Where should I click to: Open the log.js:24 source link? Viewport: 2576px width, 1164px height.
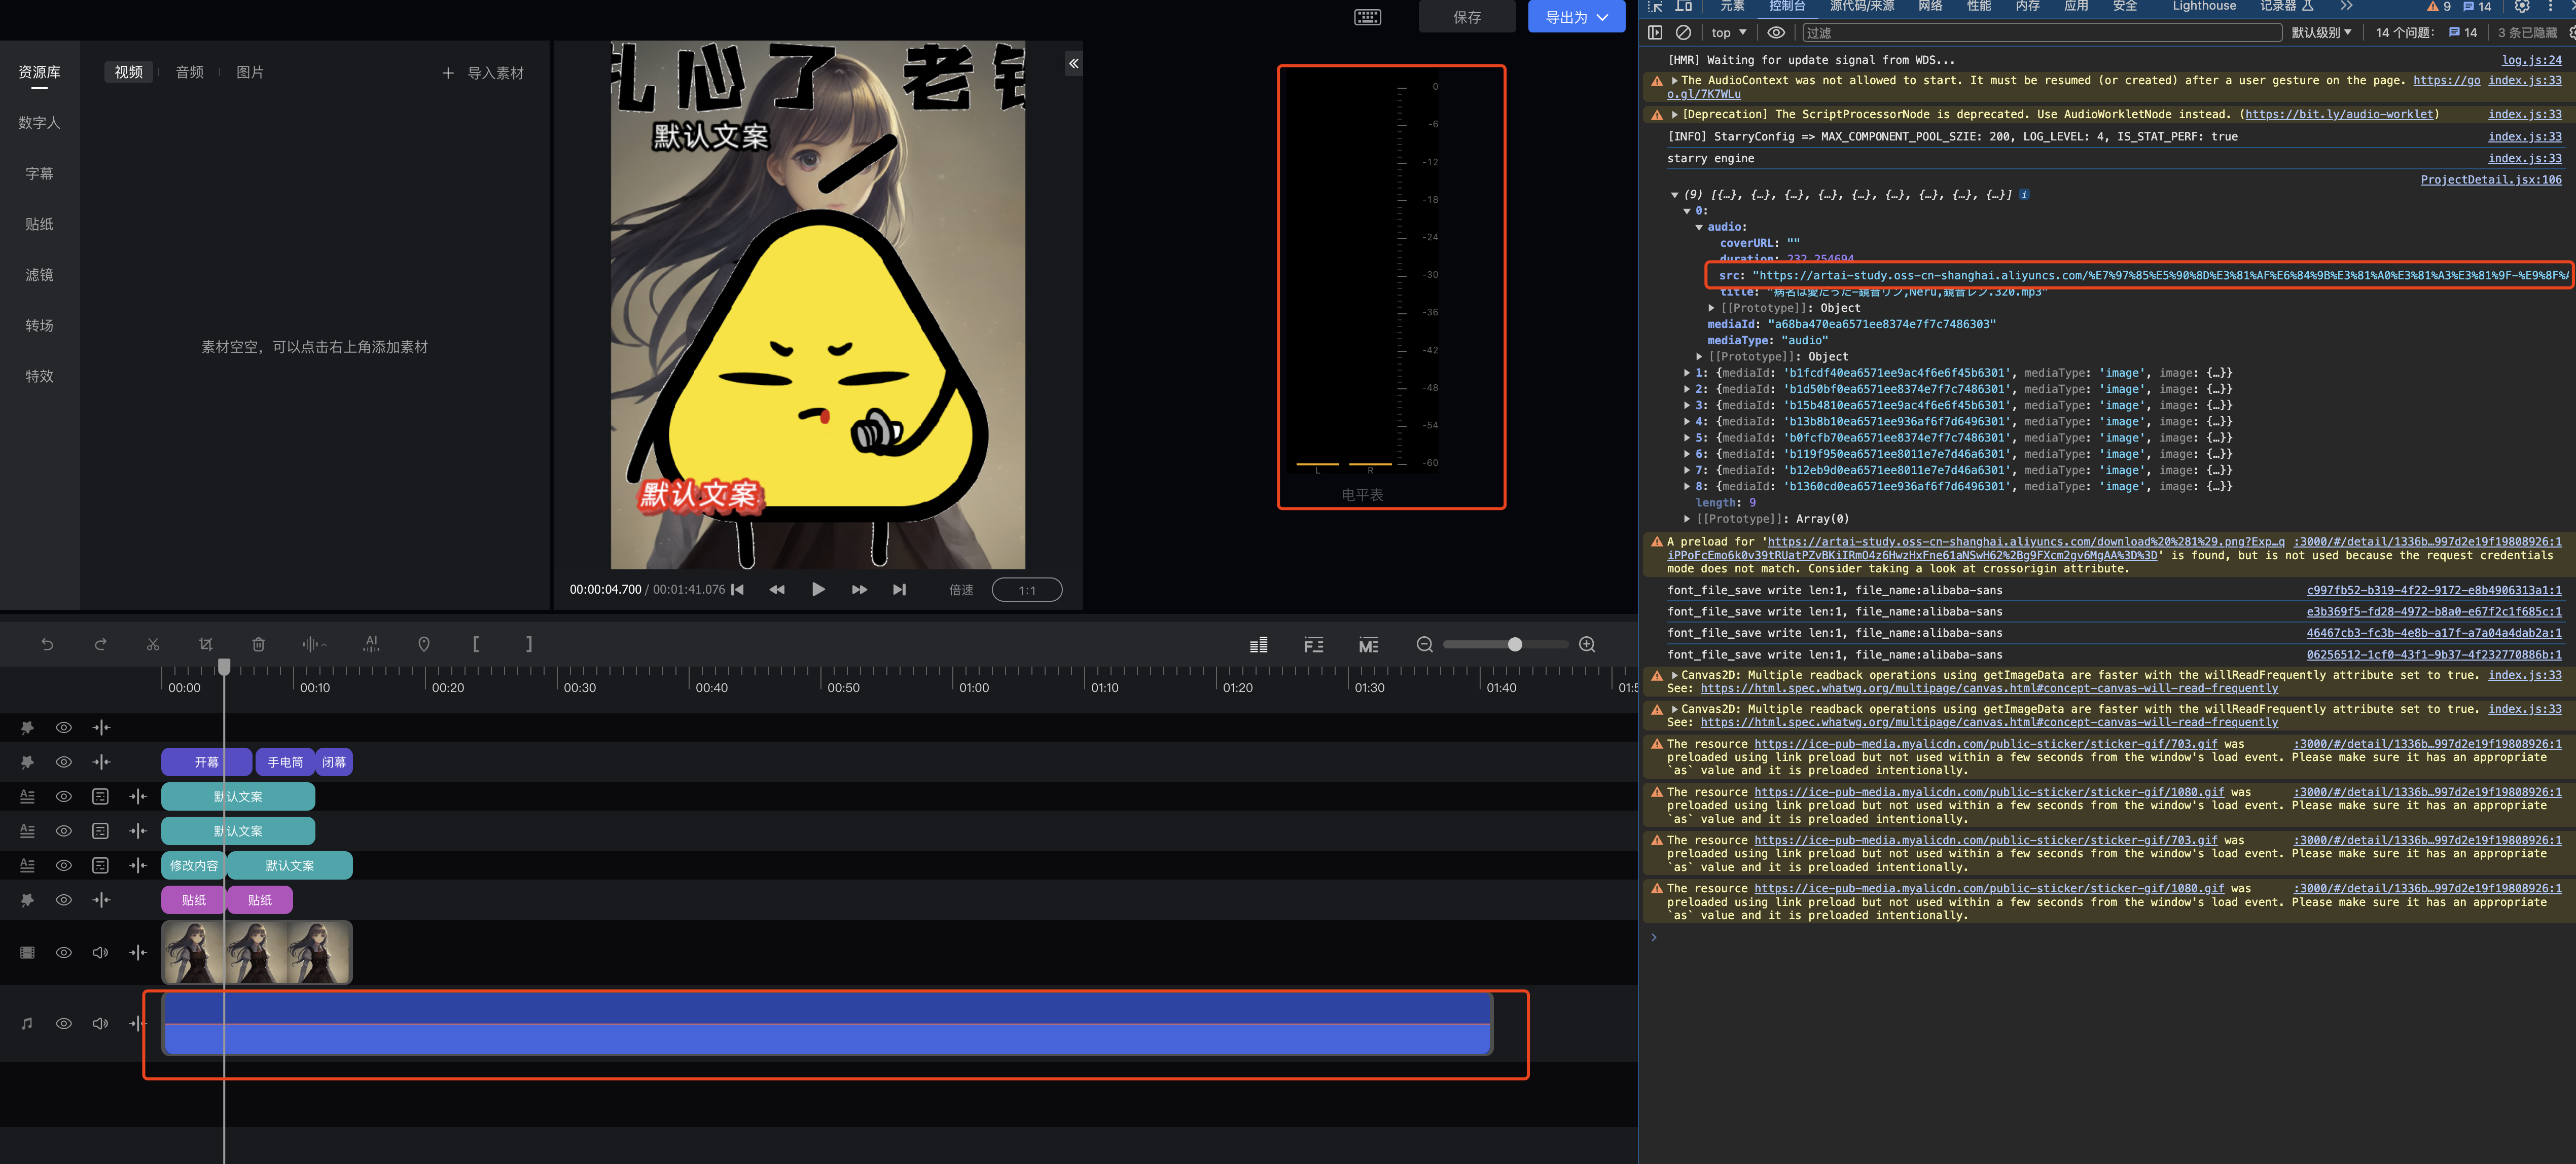2531,60
